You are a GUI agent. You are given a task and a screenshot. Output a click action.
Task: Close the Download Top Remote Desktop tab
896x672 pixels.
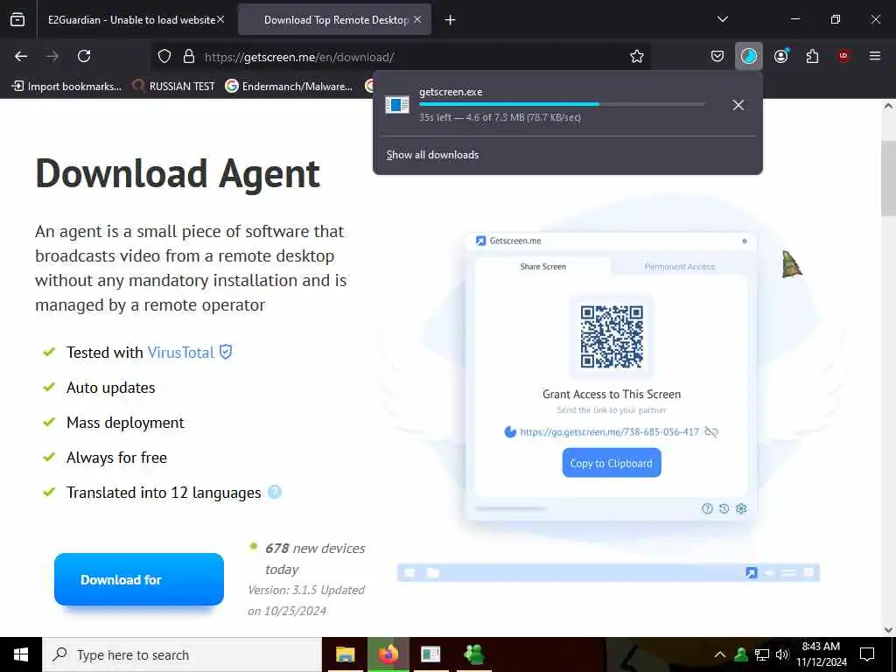pos(417,20)
